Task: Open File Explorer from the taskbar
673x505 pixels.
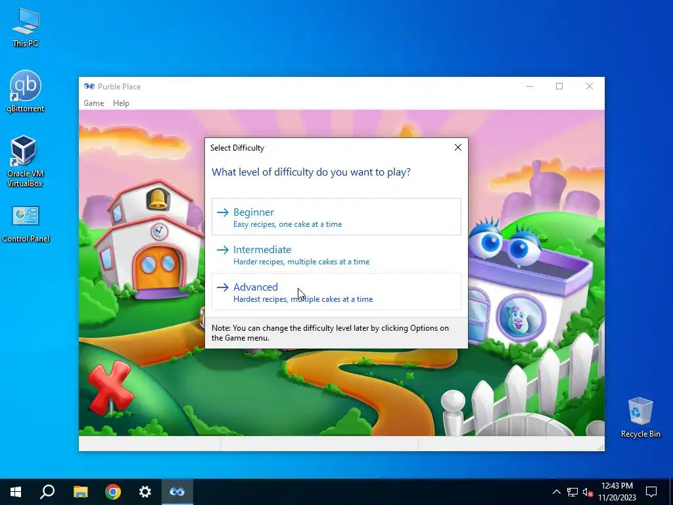Action: [80, 492]
